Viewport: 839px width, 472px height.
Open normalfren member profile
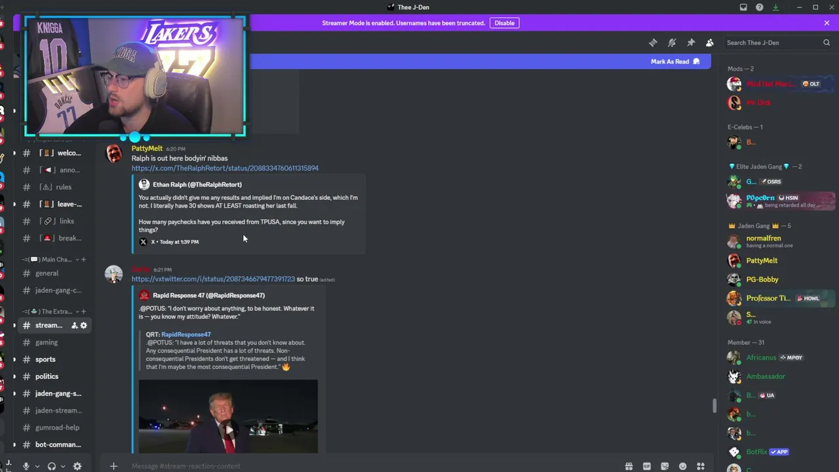(780, 241)
